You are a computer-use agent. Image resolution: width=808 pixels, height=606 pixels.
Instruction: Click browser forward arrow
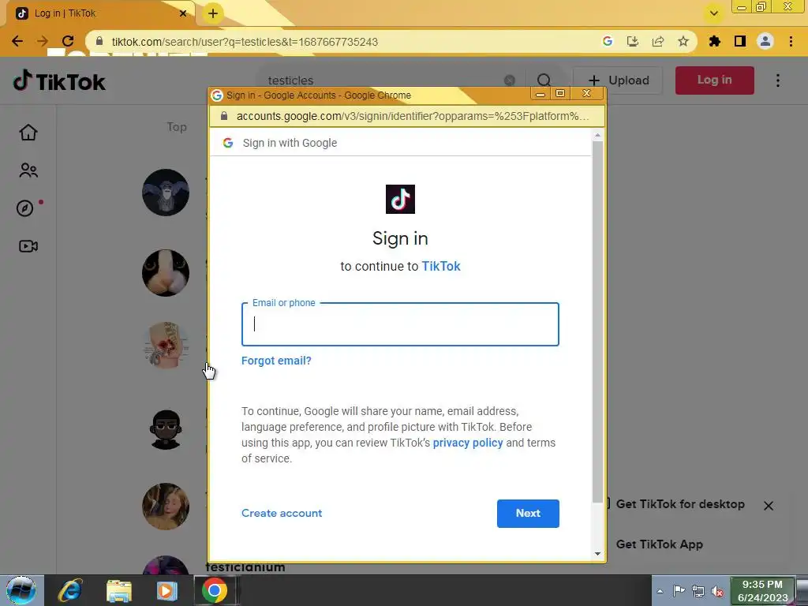[43, 41]
